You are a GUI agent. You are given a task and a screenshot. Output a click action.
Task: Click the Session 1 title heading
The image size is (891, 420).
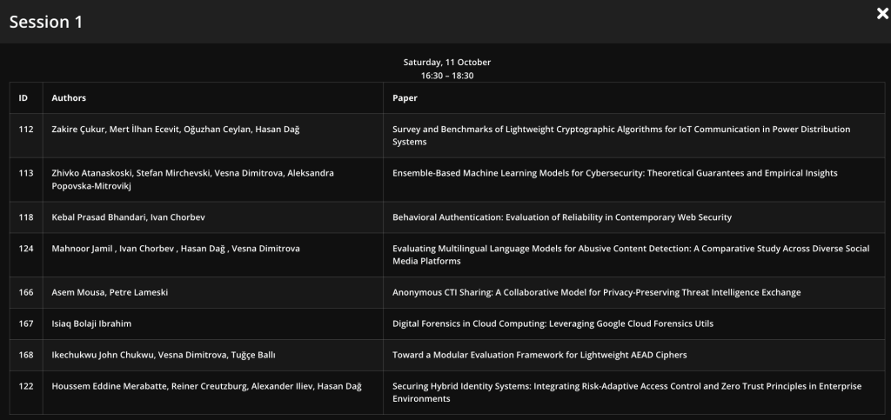[46, 23]
